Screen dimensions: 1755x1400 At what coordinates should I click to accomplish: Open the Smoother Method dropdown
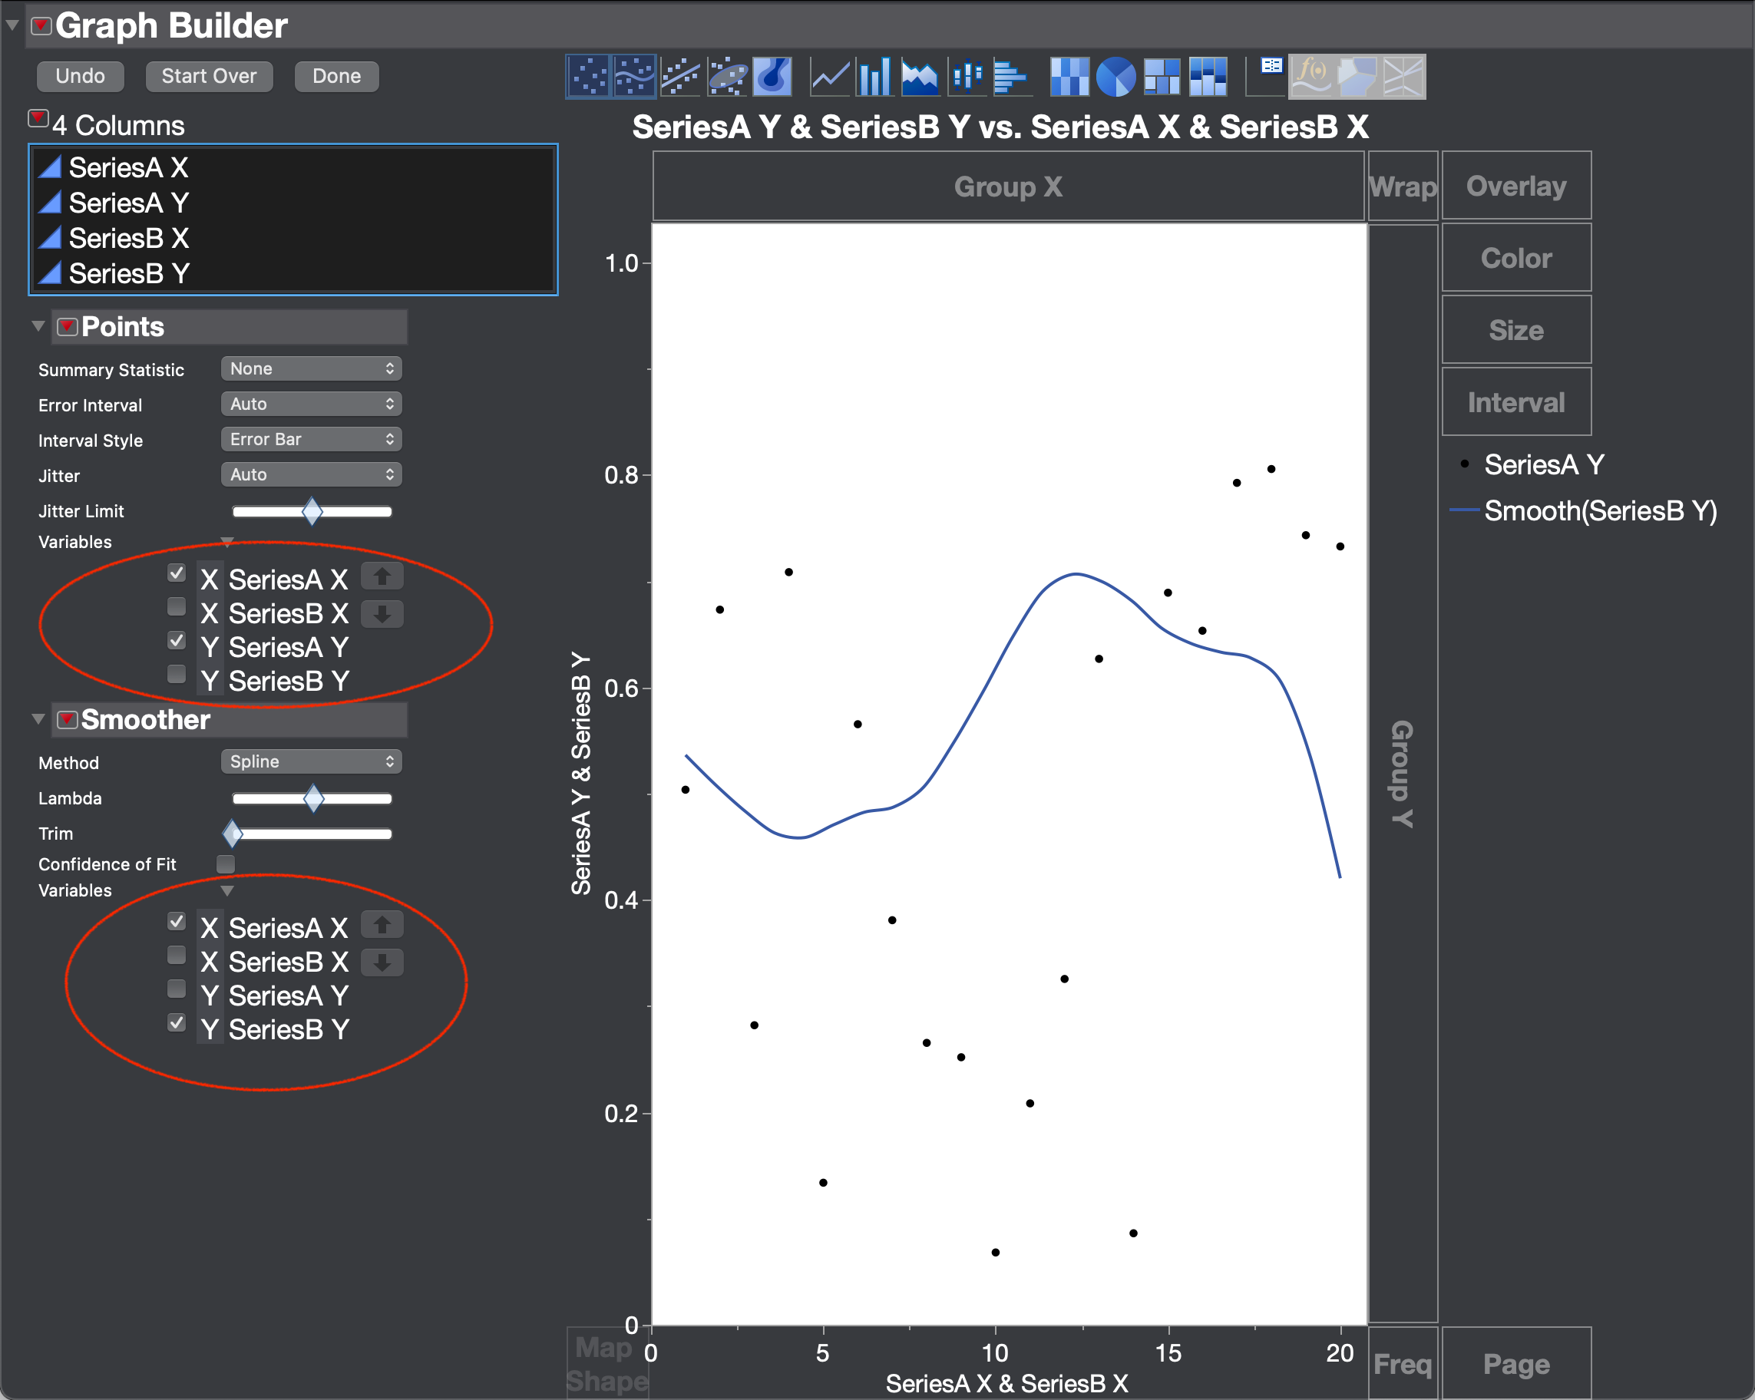pos(311,762)
